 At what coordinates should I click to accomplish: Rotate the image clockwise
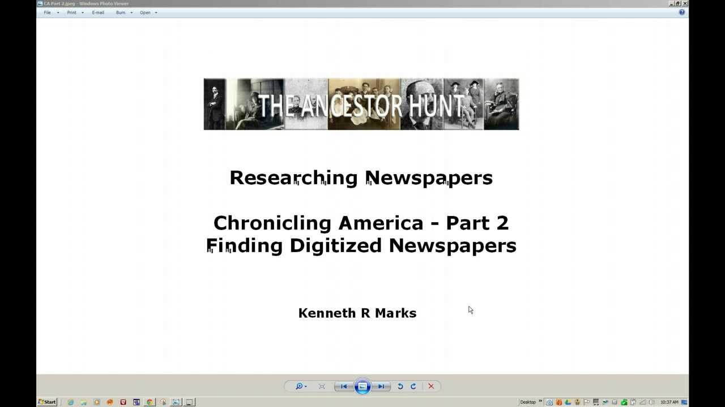pos(413,386)
